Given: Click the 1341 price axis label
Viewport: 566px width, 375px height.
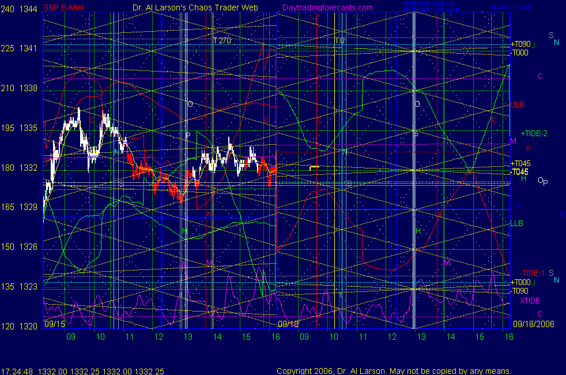Looking at the screenshot, I should (28, 48).
